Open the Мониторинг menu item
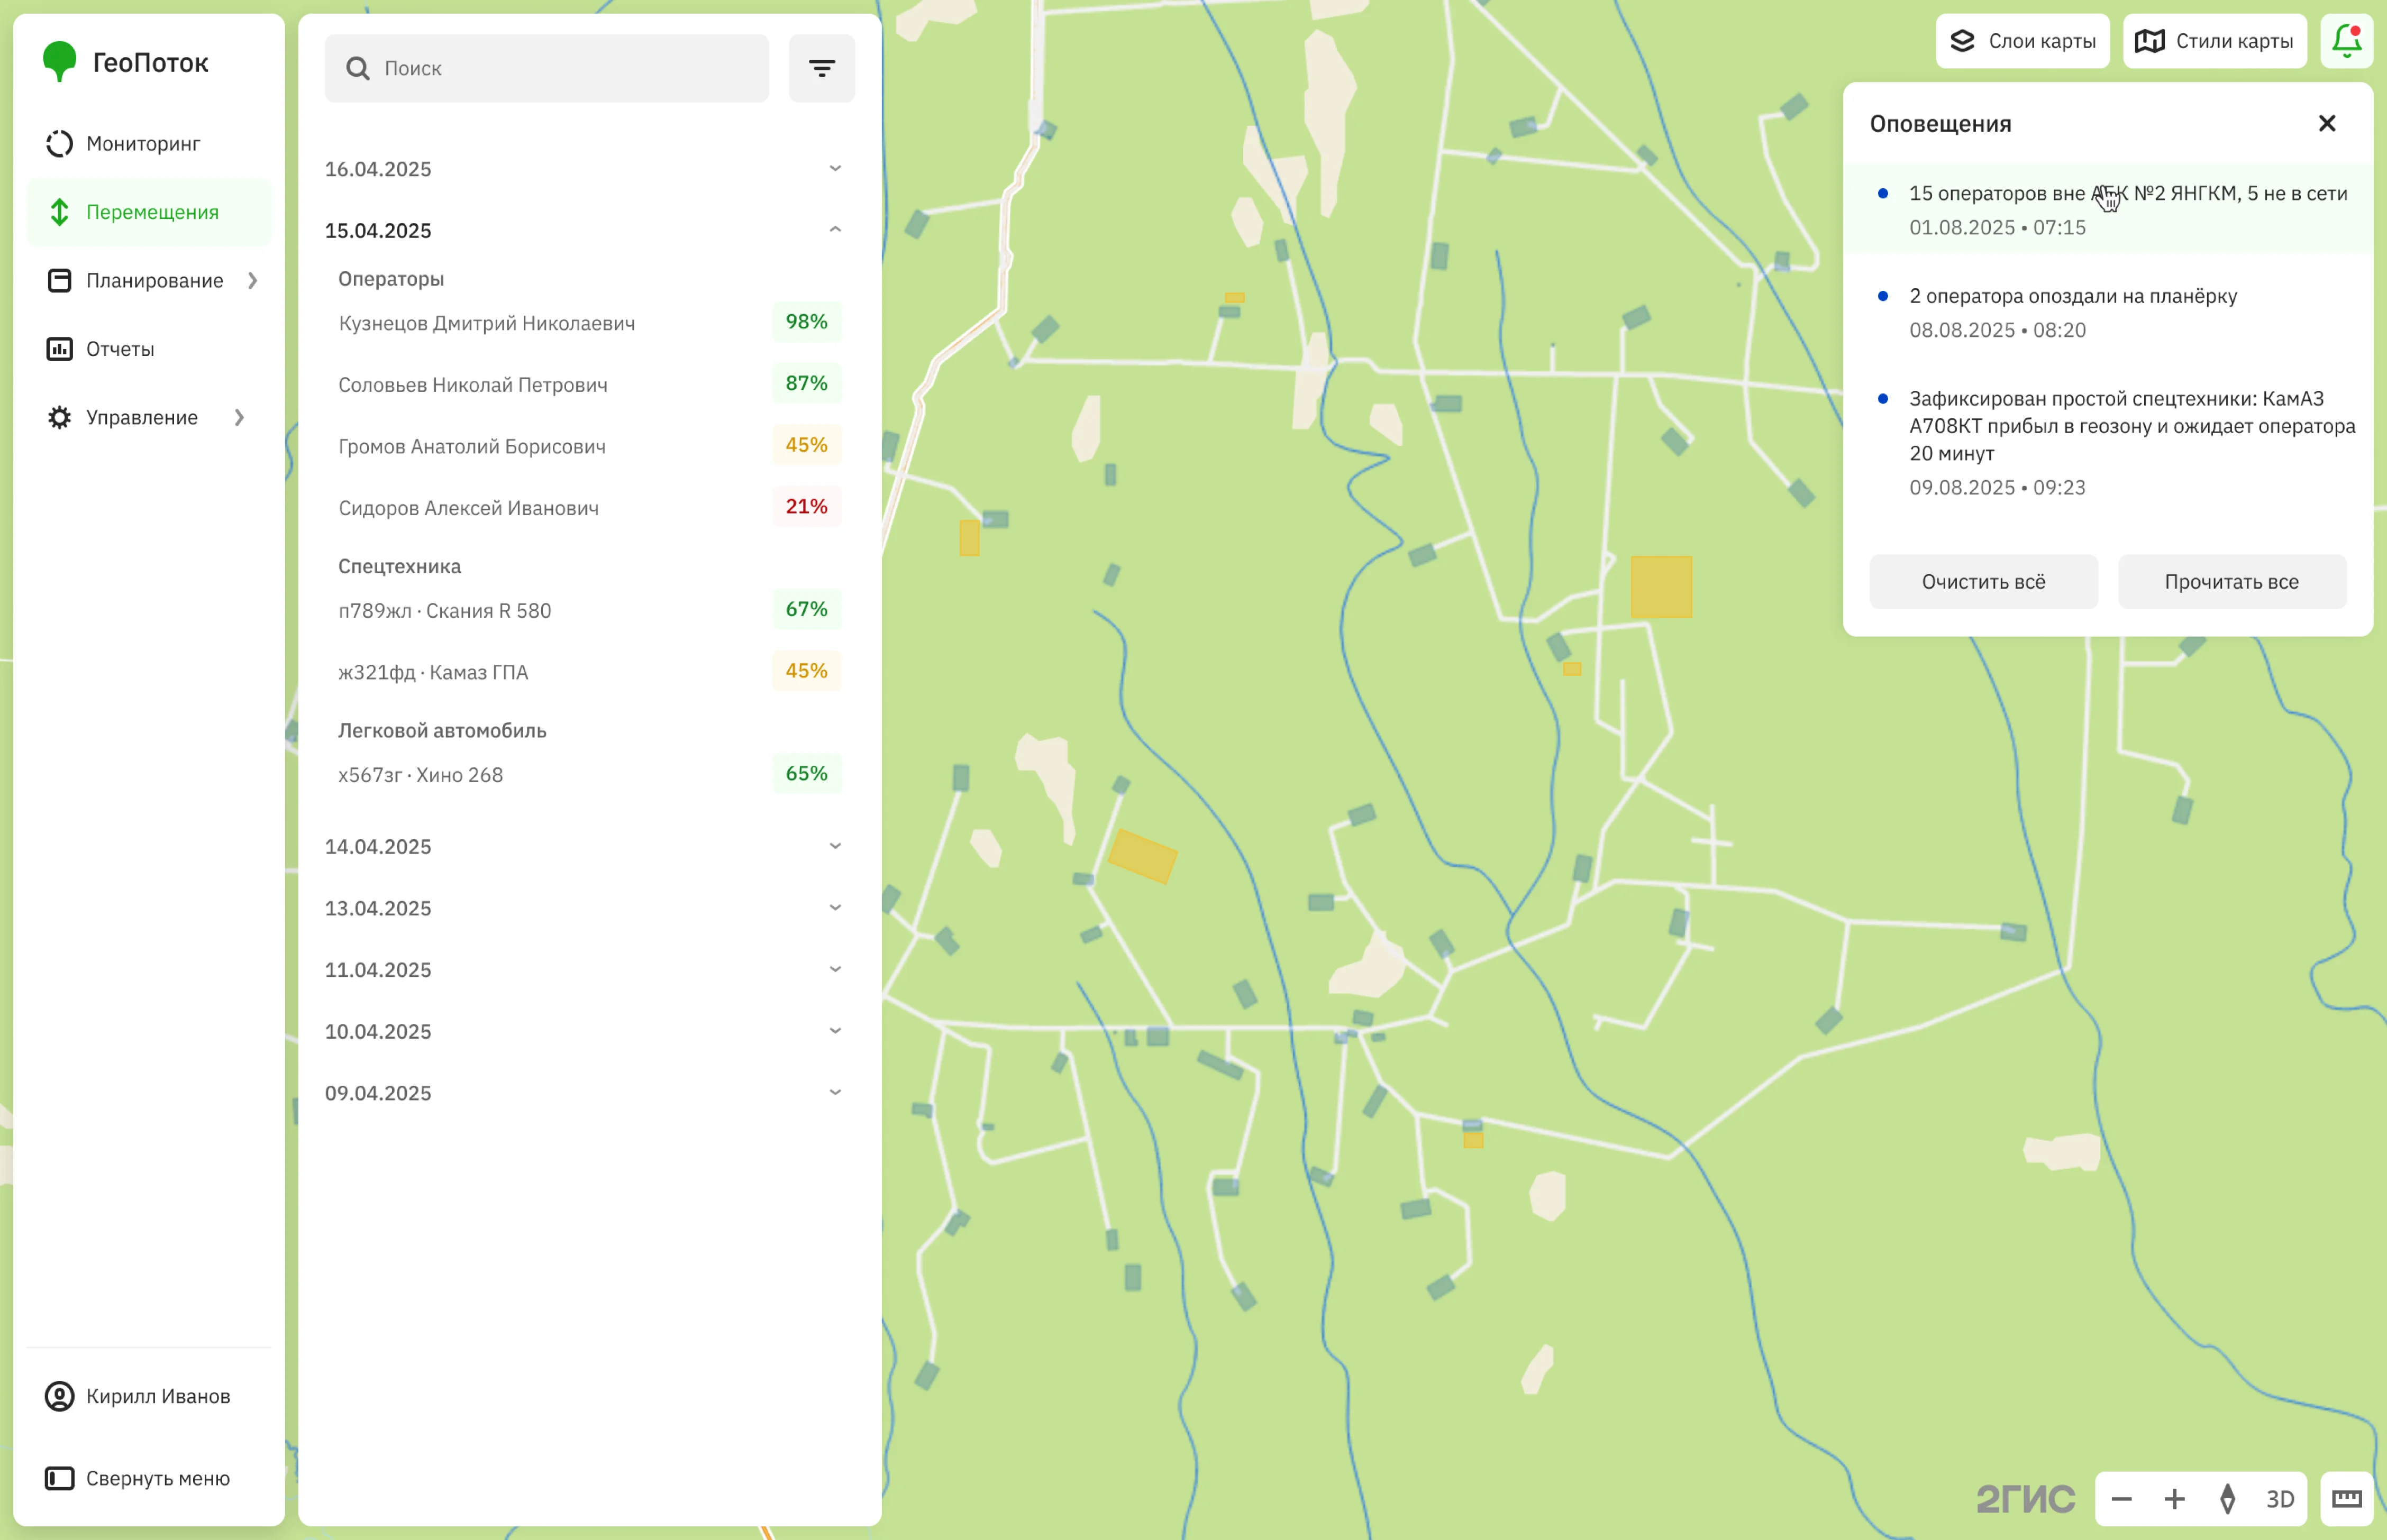The height and width of the screenshot is (1540, 2387). click(x=142, y=144)
